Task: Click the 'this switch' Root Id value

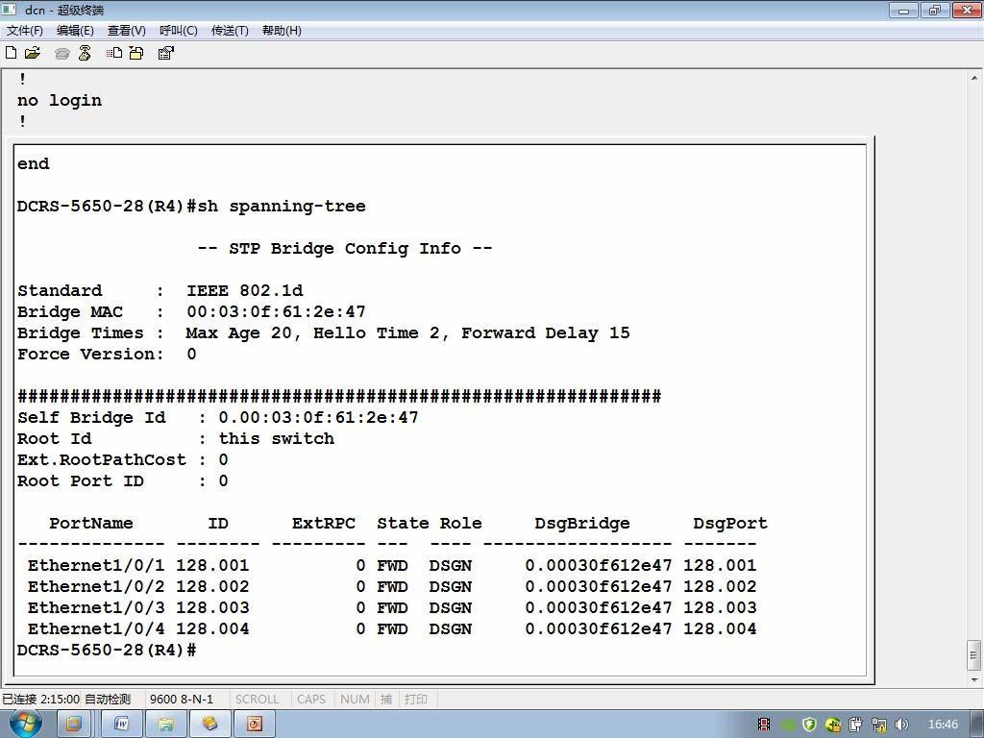Action: pos(276,438)
